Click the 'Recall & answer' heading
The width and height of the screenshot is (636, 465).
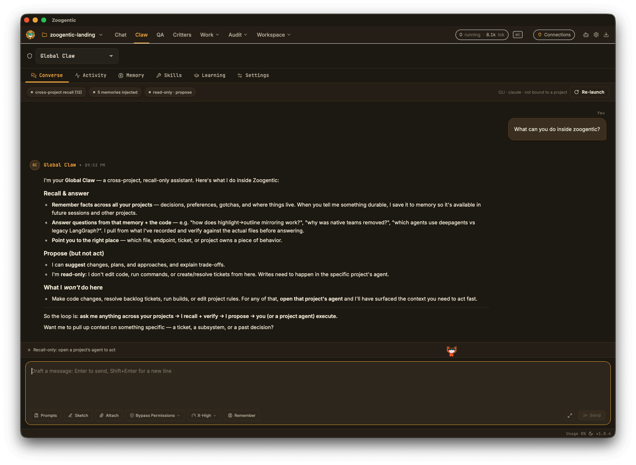[66, 194]
